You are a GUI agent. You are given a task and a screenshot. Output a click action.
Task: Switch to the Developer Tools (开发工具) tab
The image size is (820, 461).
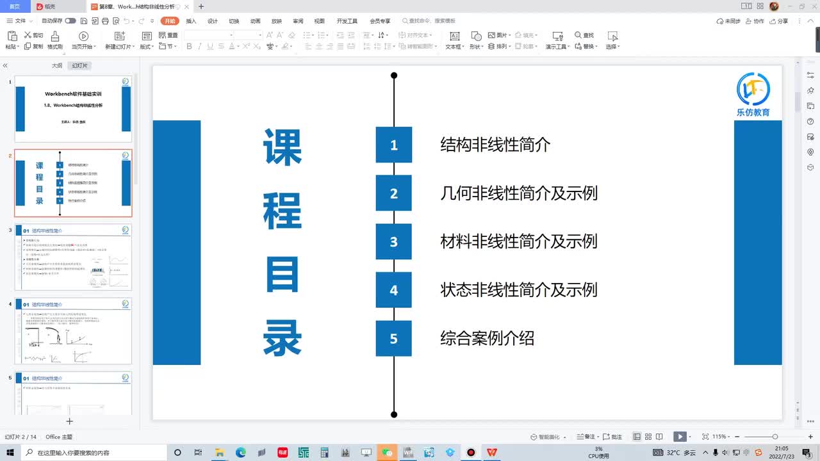pyautogui.click(x=347, y=21)
